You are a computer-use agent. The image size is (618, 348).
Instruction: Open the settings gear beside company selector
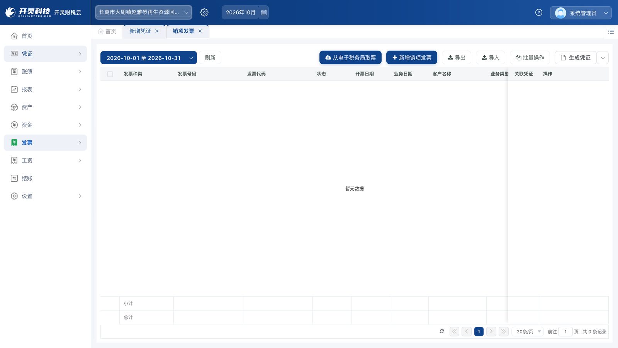(x=204, y=12)
